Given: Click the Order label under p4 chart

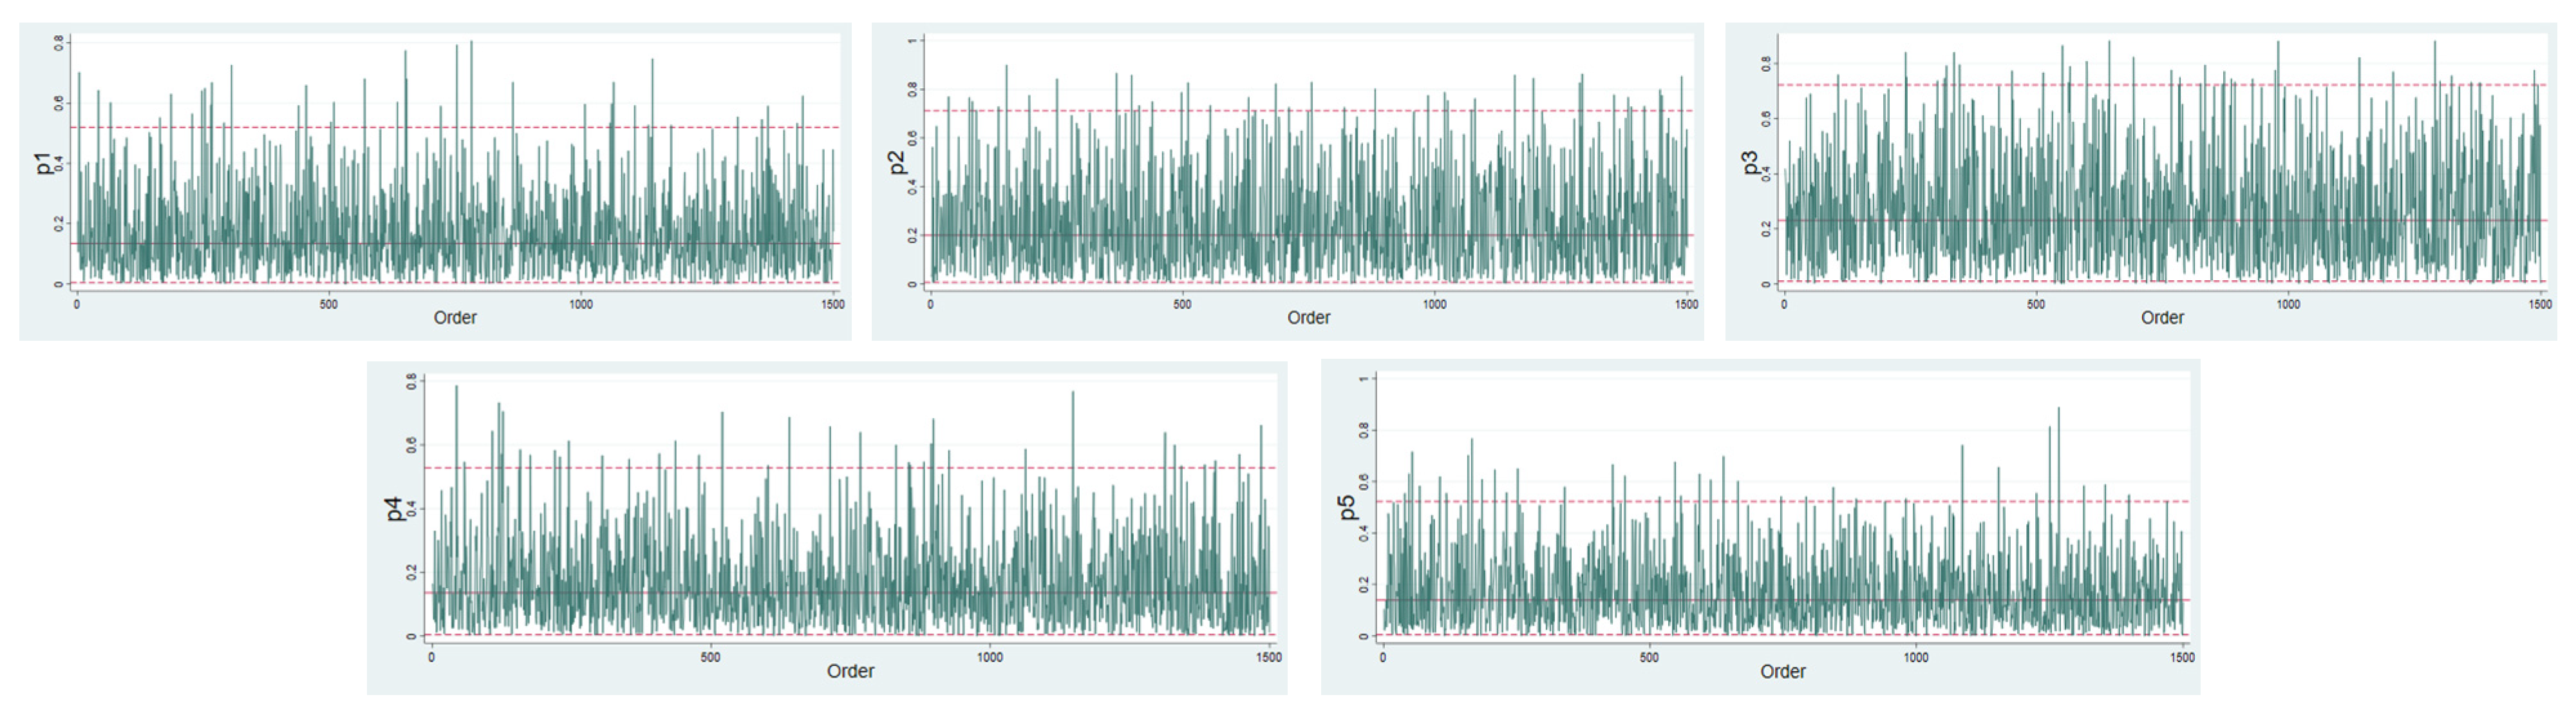Looking at the screenshot, I should [850, 672].
